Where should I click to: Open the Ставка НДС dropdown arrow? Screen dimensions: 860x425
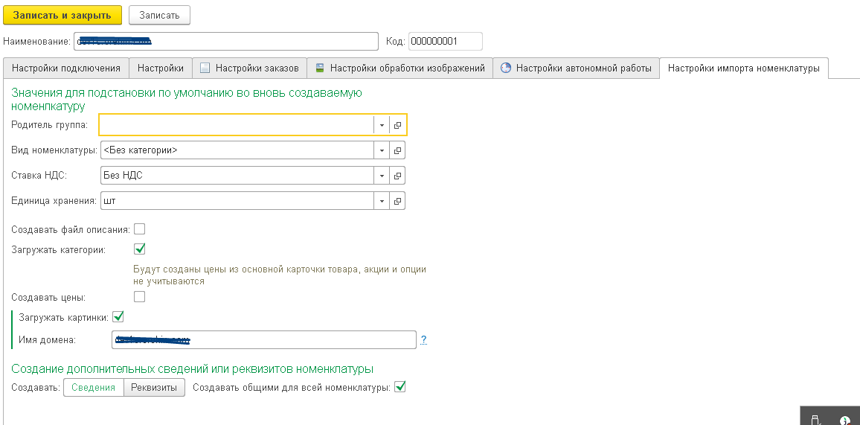381,176
